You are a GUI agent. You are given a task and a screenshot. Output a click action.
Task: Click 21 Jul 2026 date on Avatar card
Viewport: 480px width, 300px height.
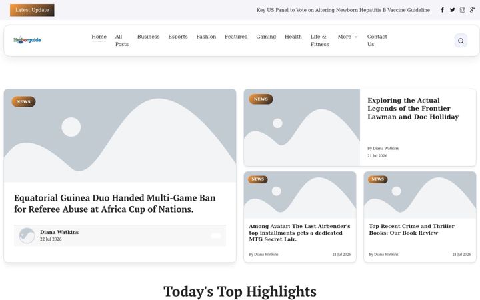coord(341,255)
